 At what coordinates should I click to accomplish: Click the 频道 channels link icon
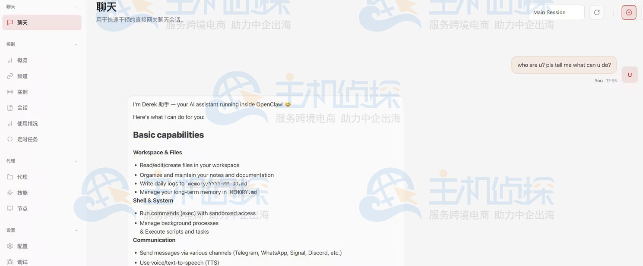[10, 76]
